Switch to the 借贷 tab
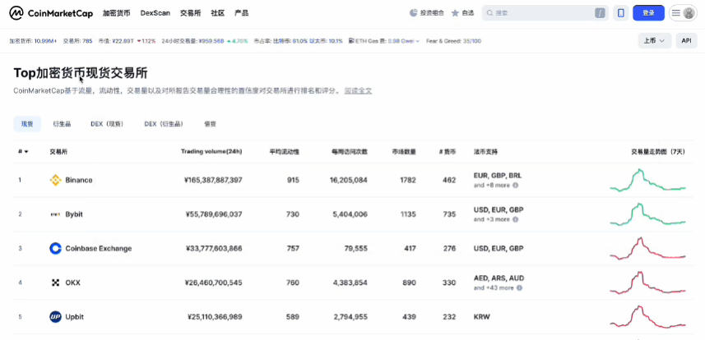 210,124
